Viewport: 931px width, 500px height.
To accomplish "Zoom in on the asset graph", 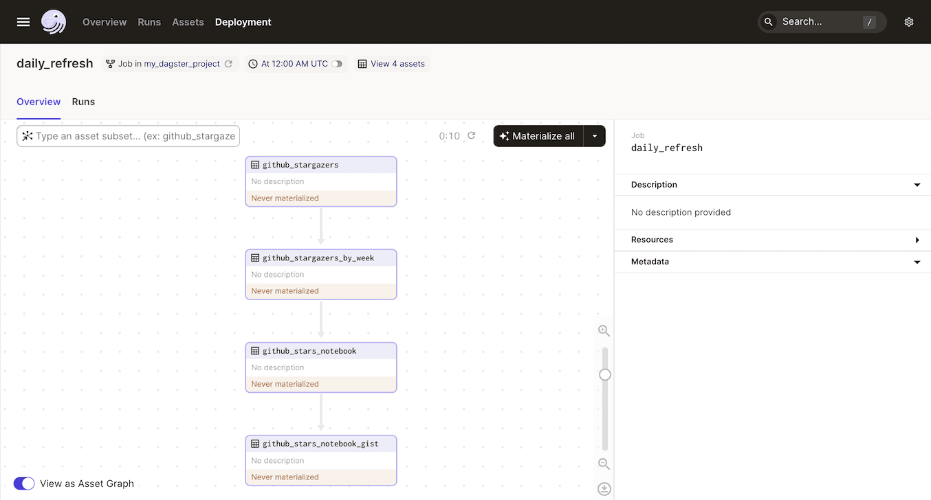I will click(x=604, y=331).
